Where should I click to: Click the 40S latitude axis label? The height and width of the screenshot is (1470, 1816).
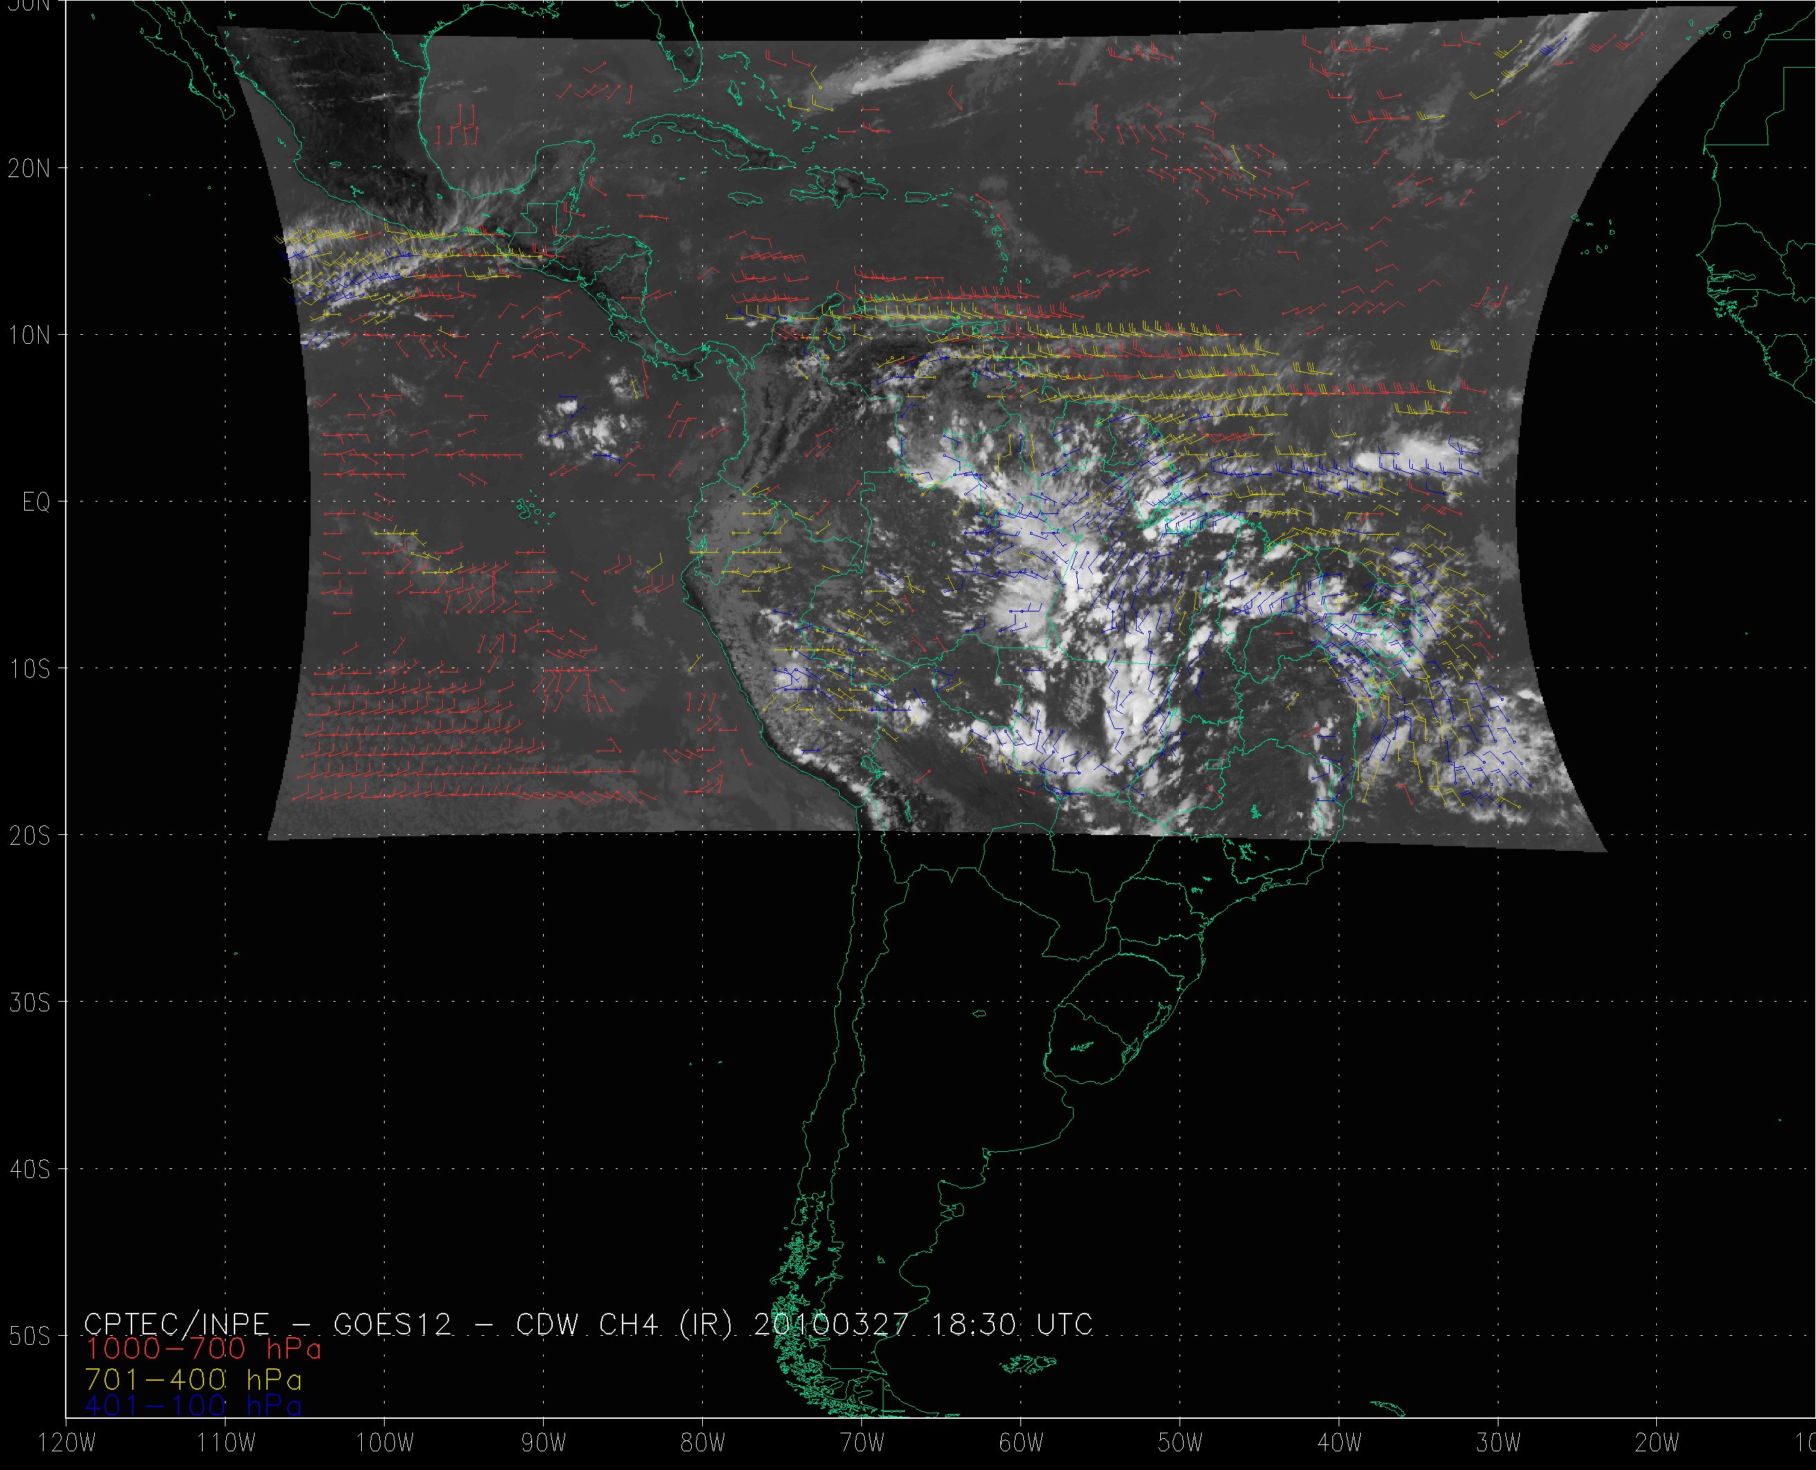[29, 1169]
